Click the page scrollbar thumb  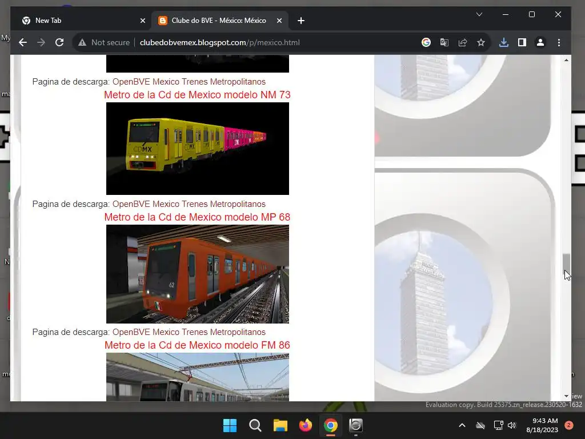coord(566,264)
